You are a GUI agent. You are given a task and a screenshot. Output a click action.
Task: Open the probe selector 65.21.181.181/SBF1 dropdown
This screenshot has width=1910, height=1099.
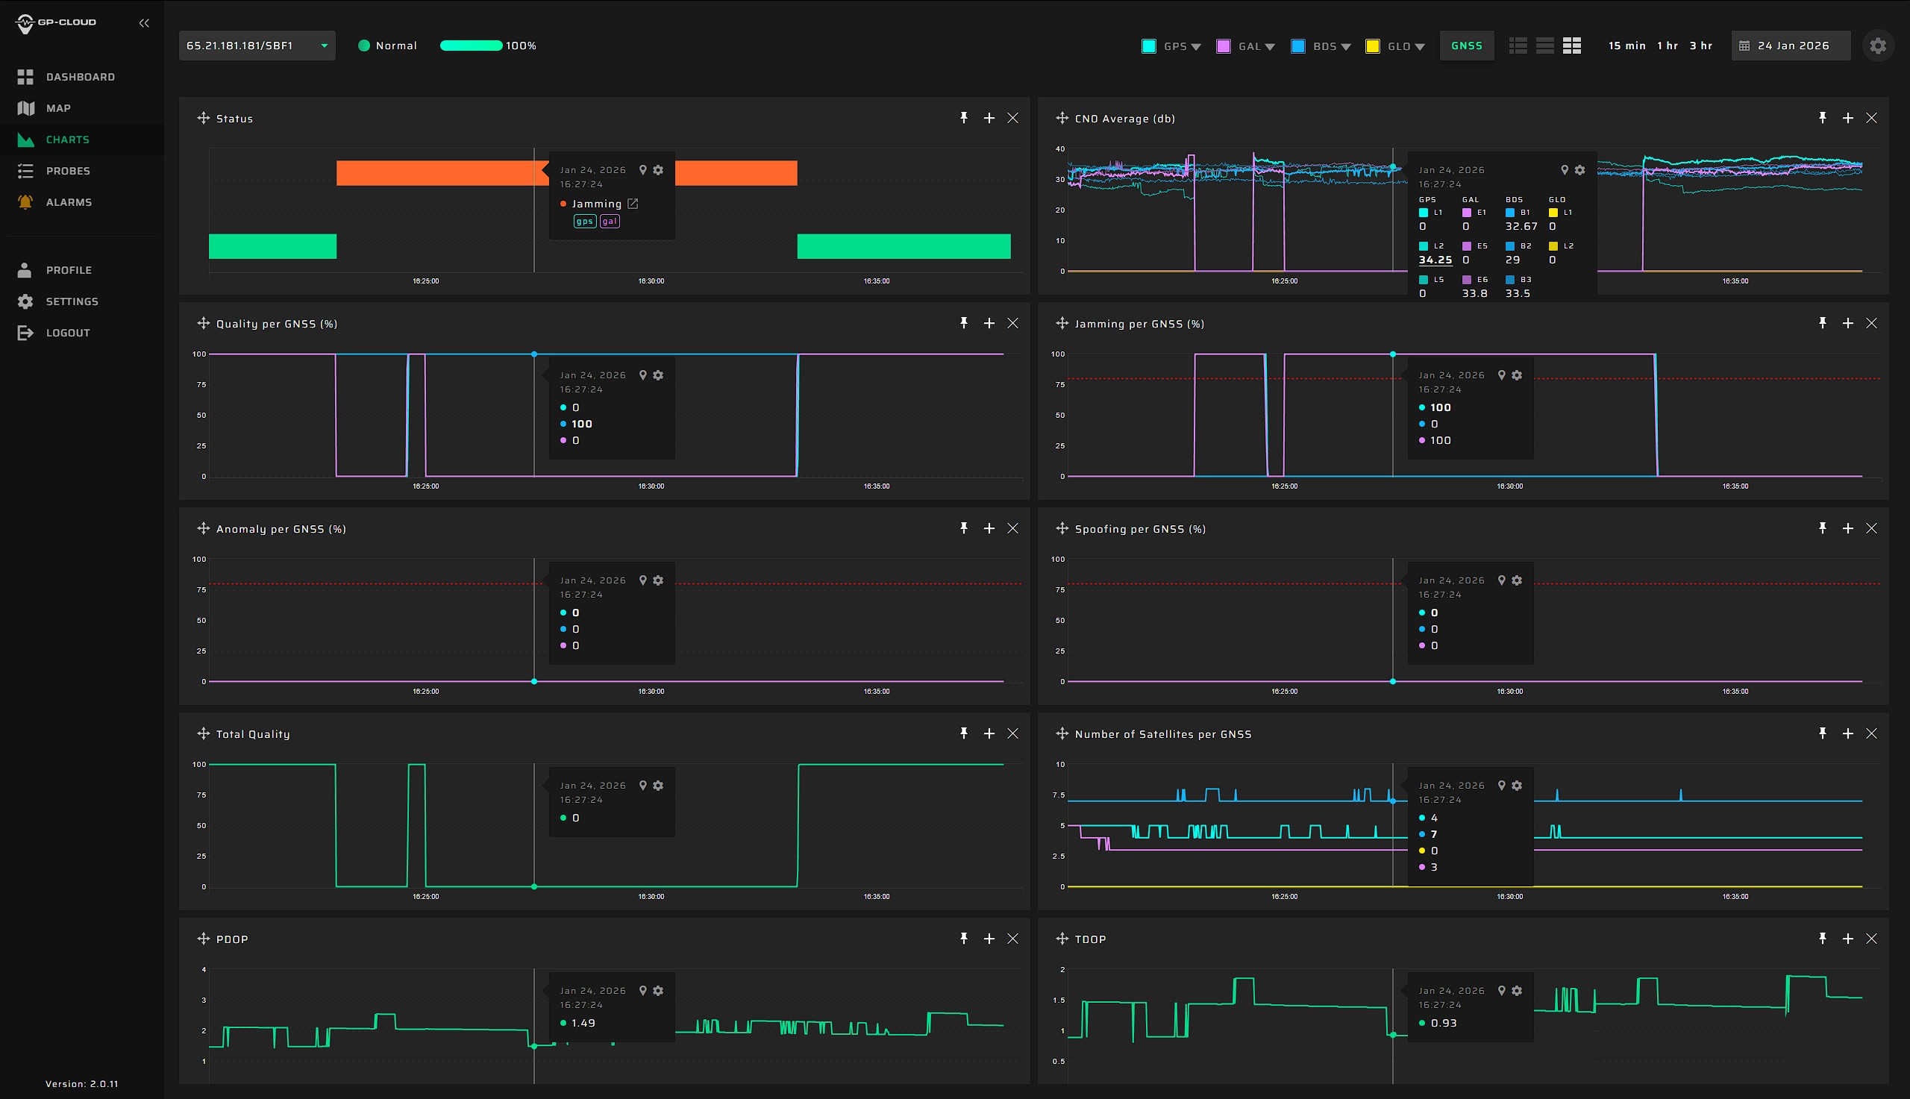coord(257,46)
